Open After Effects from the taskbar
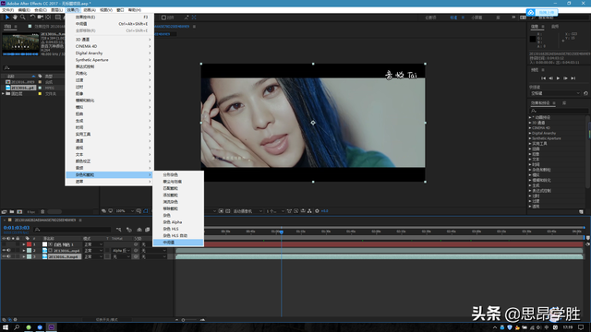This screenshot has height=332, width=591. pos(52,327)
